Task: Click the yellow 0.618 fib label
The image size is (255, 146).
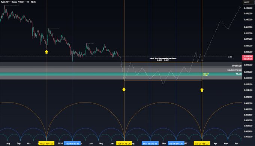Action: pos(206,74)
